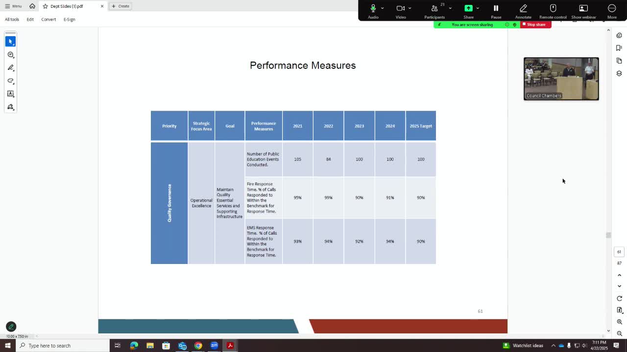The width and height of the screenshot is (627, 352).
Task: Open the bookmarks panel in right rail
Action: (x=619, y=48)
